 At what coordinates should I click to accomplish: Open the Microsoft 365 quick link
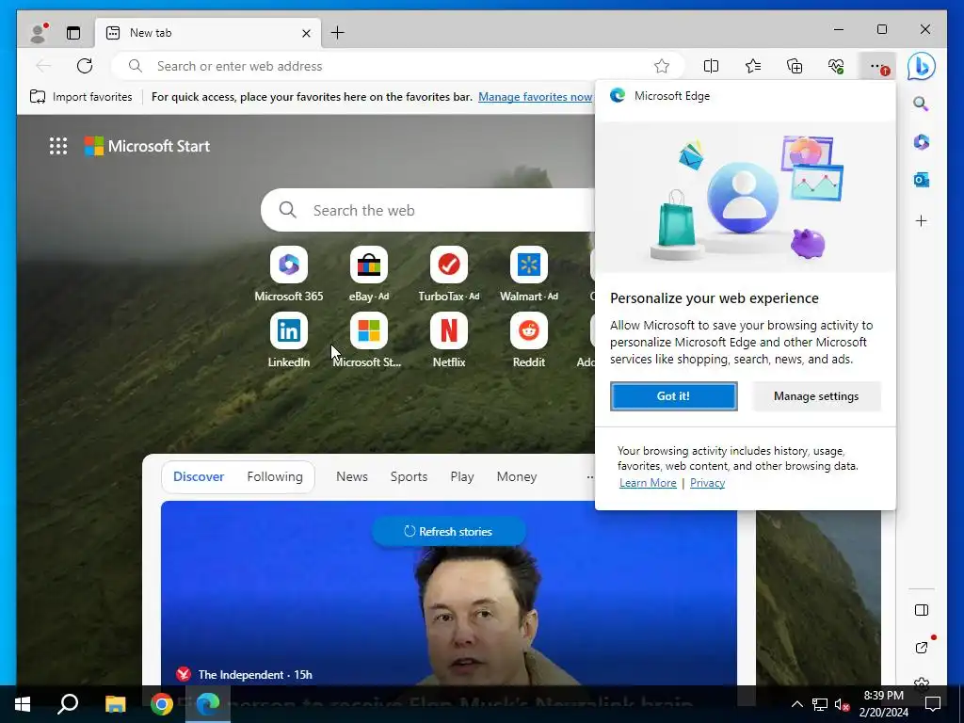click(x=288, y=274)
